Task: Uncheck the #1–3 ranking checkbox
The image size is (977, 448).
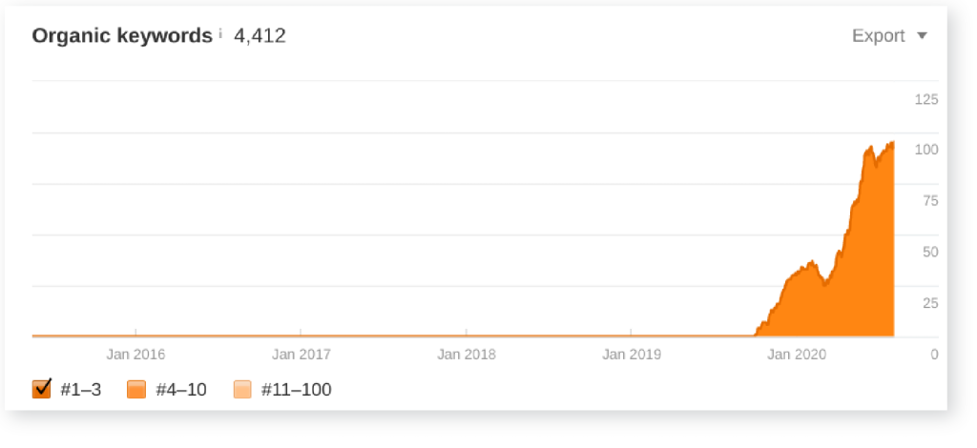Action: [x=41, y=389]
